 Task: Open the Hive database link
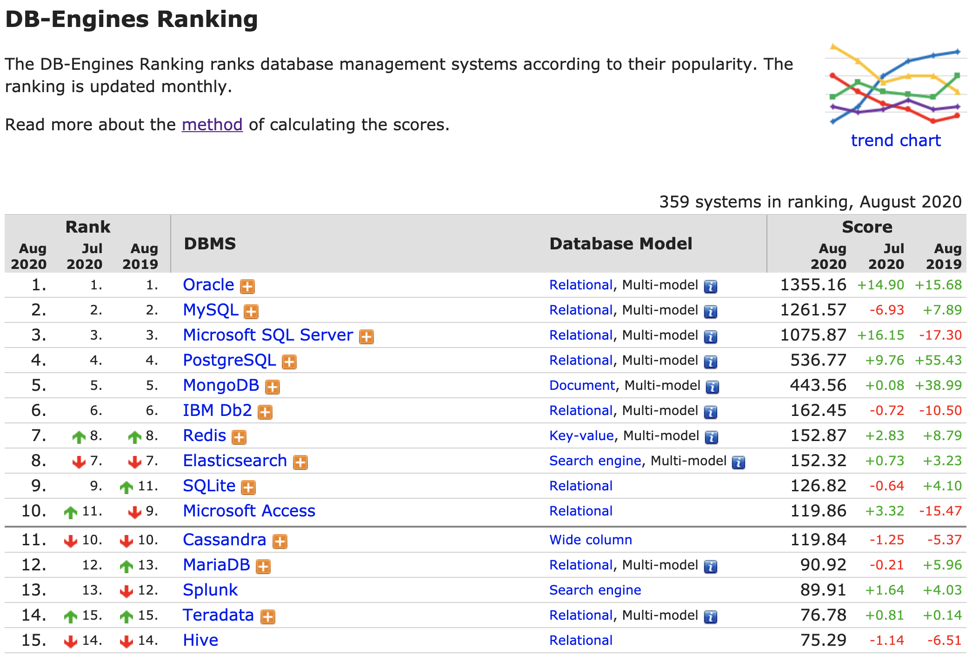pos(200,640)
